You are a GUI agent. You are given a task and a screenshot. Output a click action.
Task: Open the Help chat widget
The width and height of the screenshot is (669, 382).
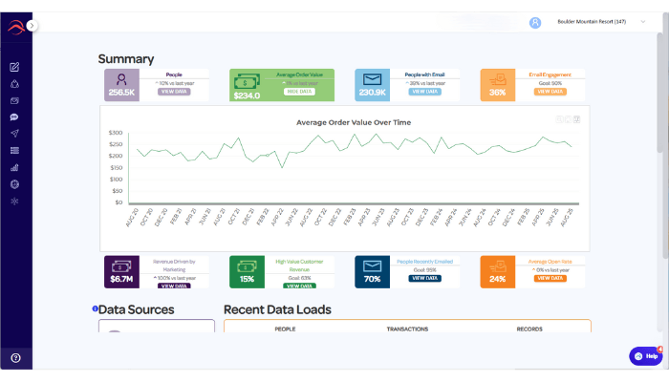pos(646,355)
